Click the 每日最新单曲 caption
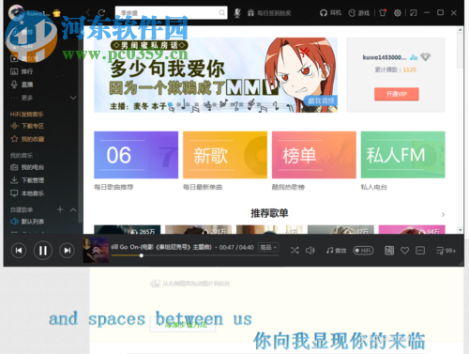 [203, 187]
